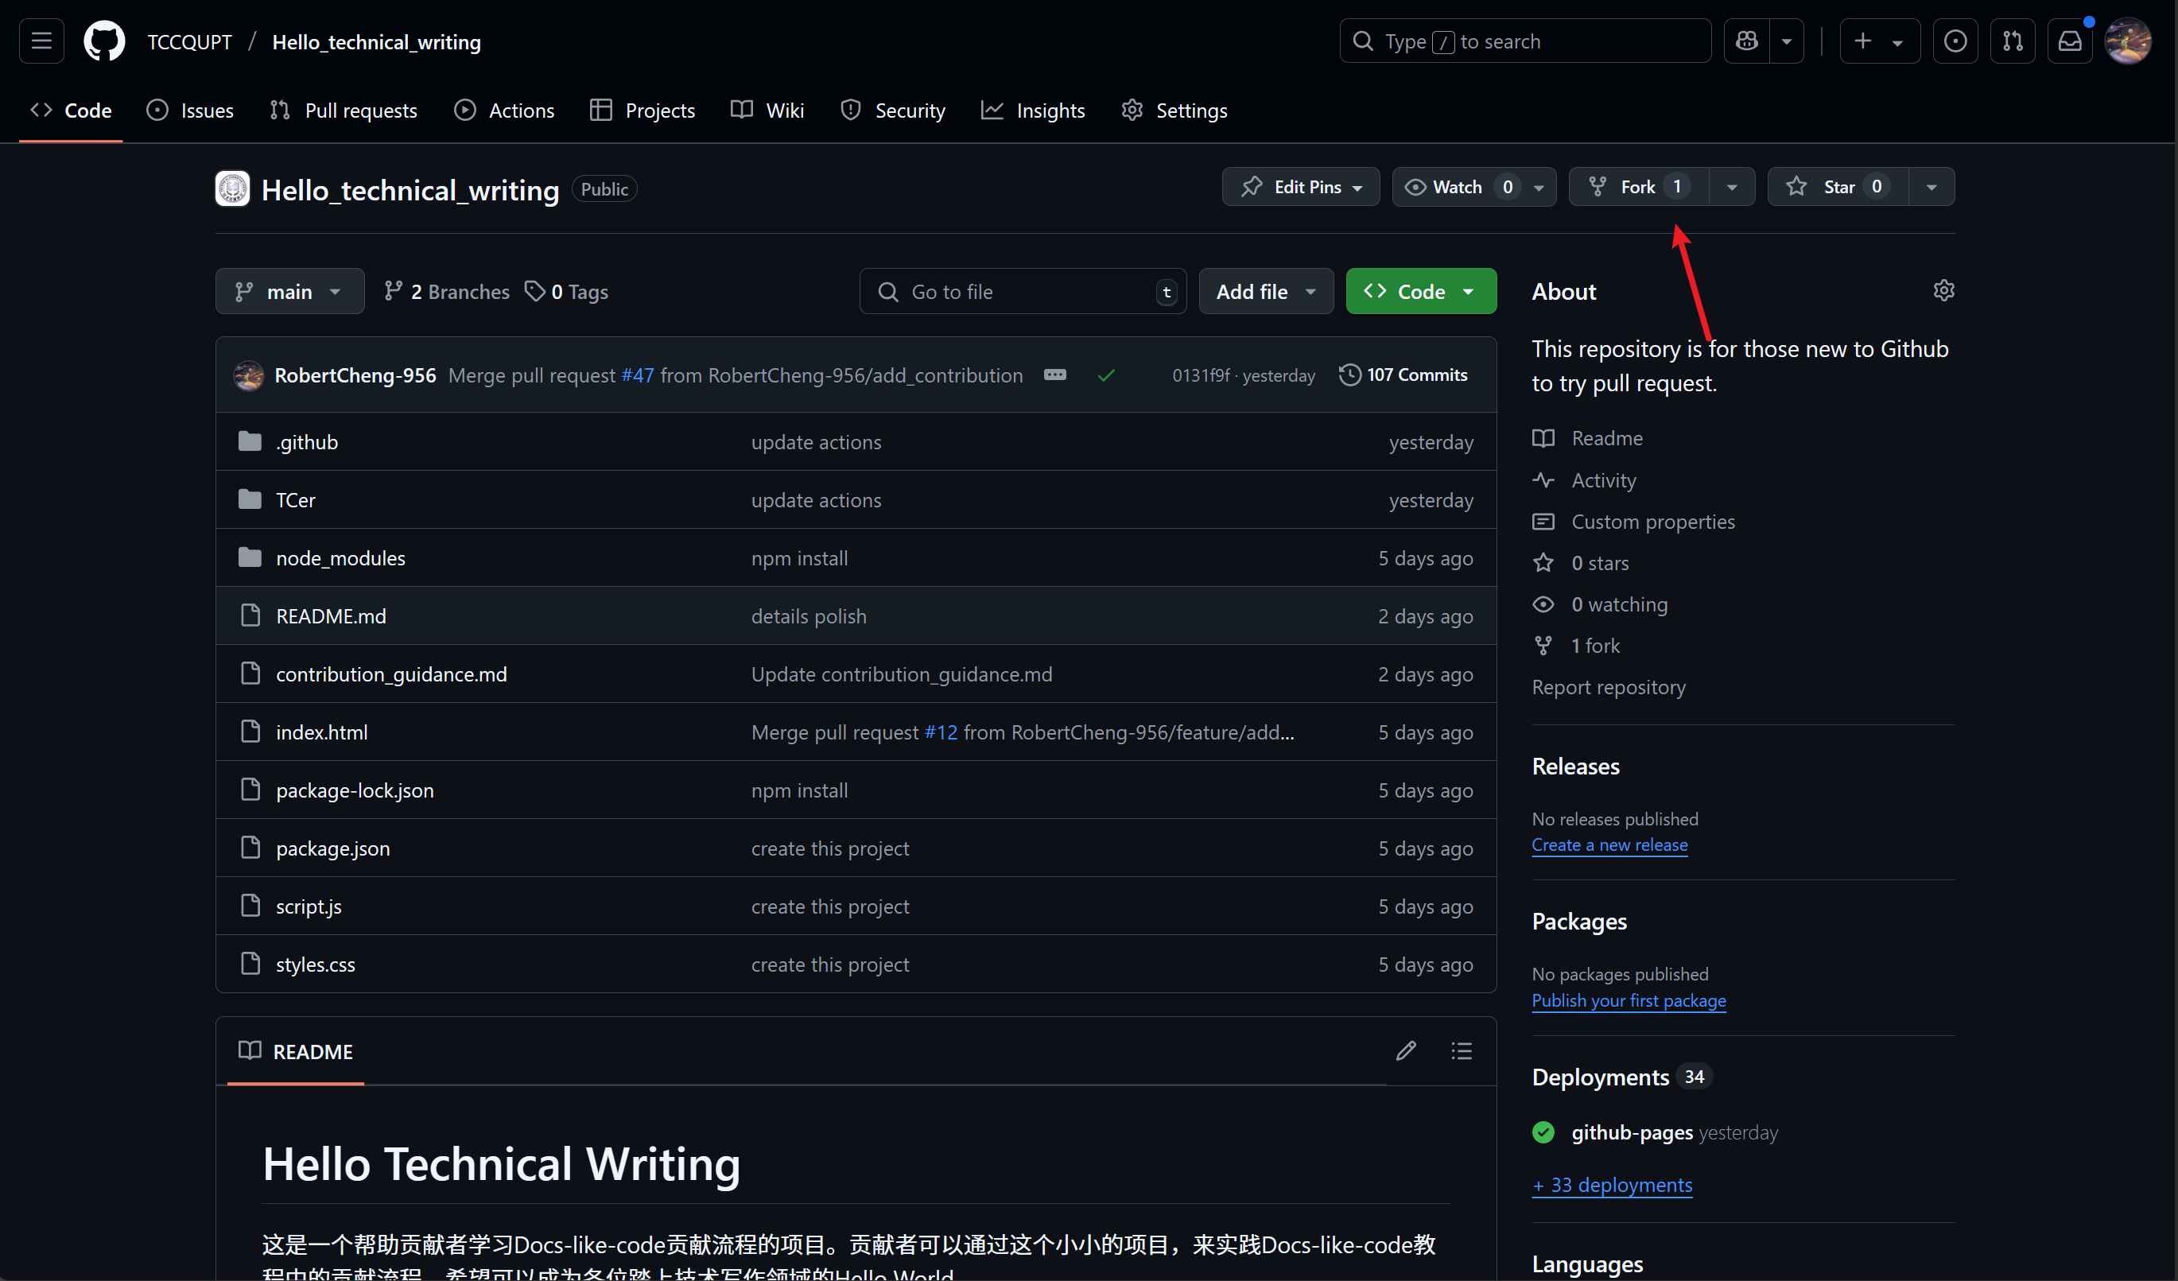Expand the Fork options arrow

click(1731, 187)
